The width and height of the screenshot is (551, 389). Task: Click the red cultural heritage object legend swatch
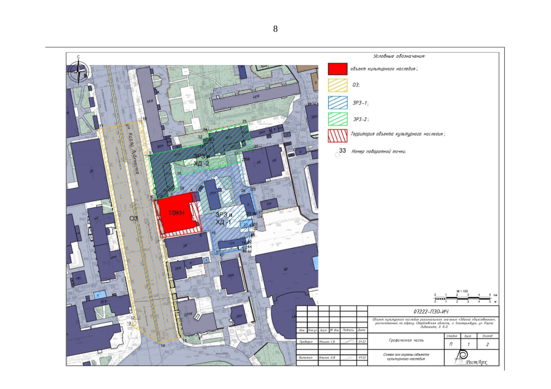click(x=337, y=69)
